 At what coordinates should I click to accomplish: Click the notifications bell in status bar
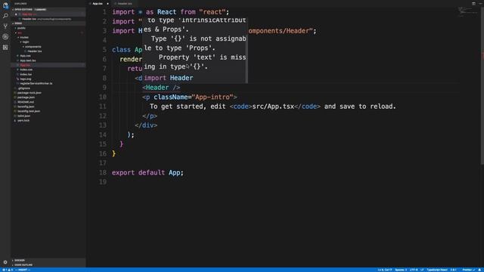480,270
